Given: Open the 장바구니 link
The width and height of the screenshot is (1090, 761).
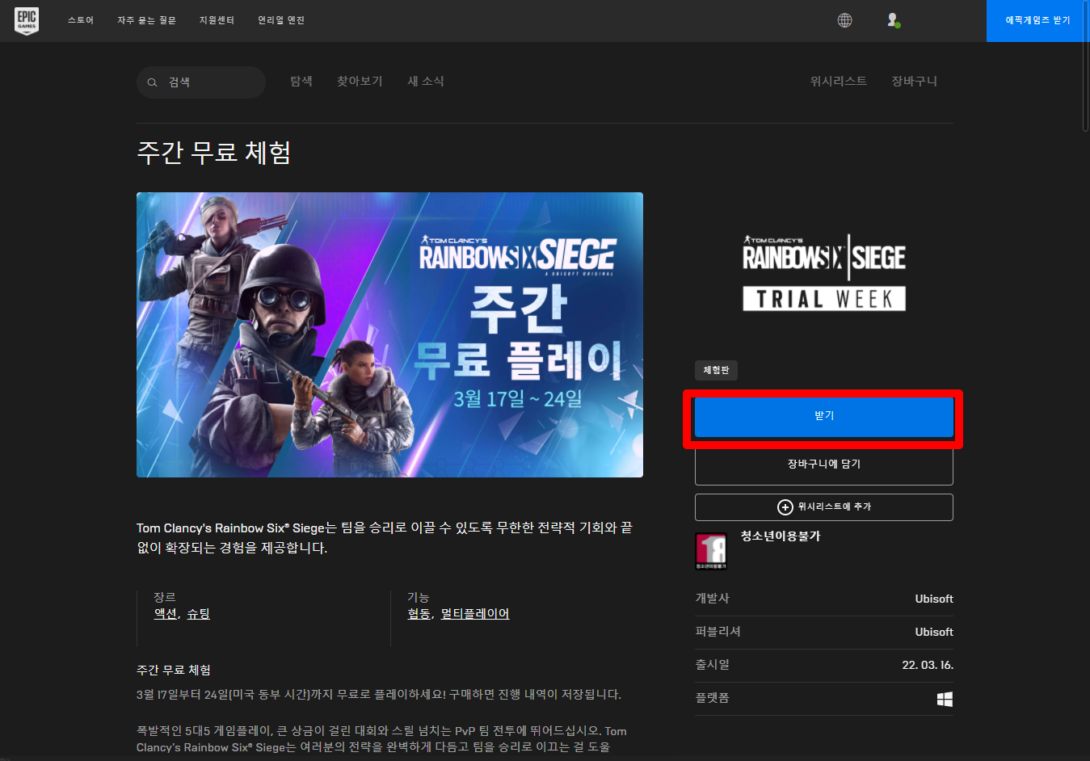Looking at the screenshot, I should pyautogui.click(x=915, y=82).
